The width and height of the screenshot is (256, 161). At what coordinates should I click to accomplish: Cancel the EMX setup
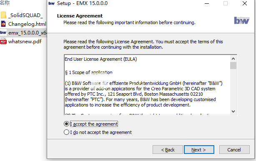tap(234, 150)
